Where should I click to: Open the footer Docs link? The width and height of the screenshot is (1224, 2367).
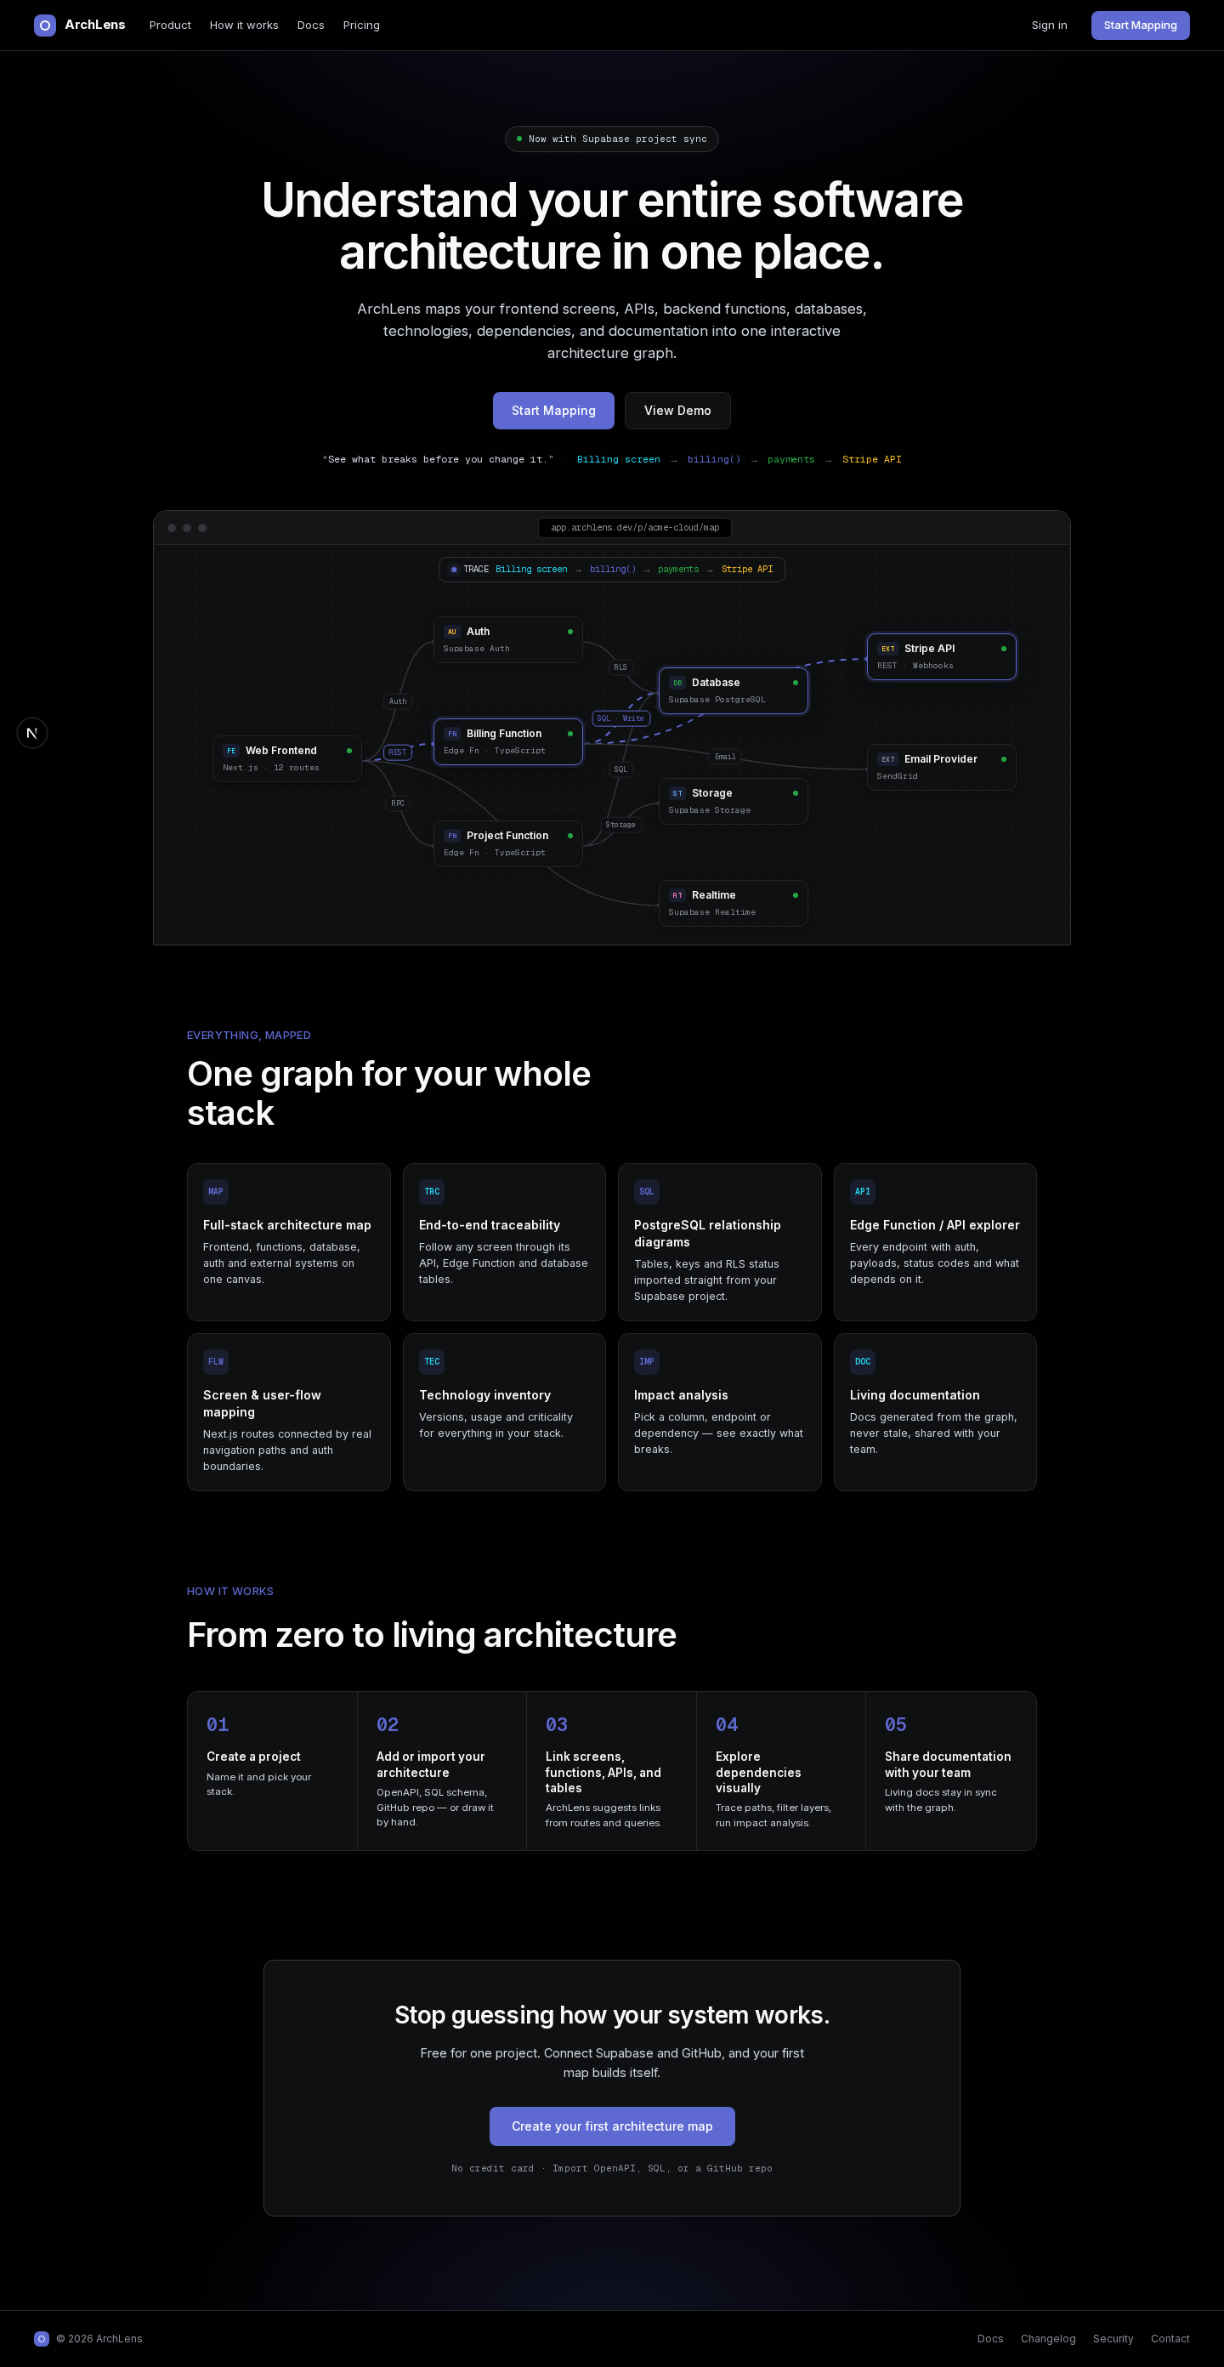[x=990, y=2338]
